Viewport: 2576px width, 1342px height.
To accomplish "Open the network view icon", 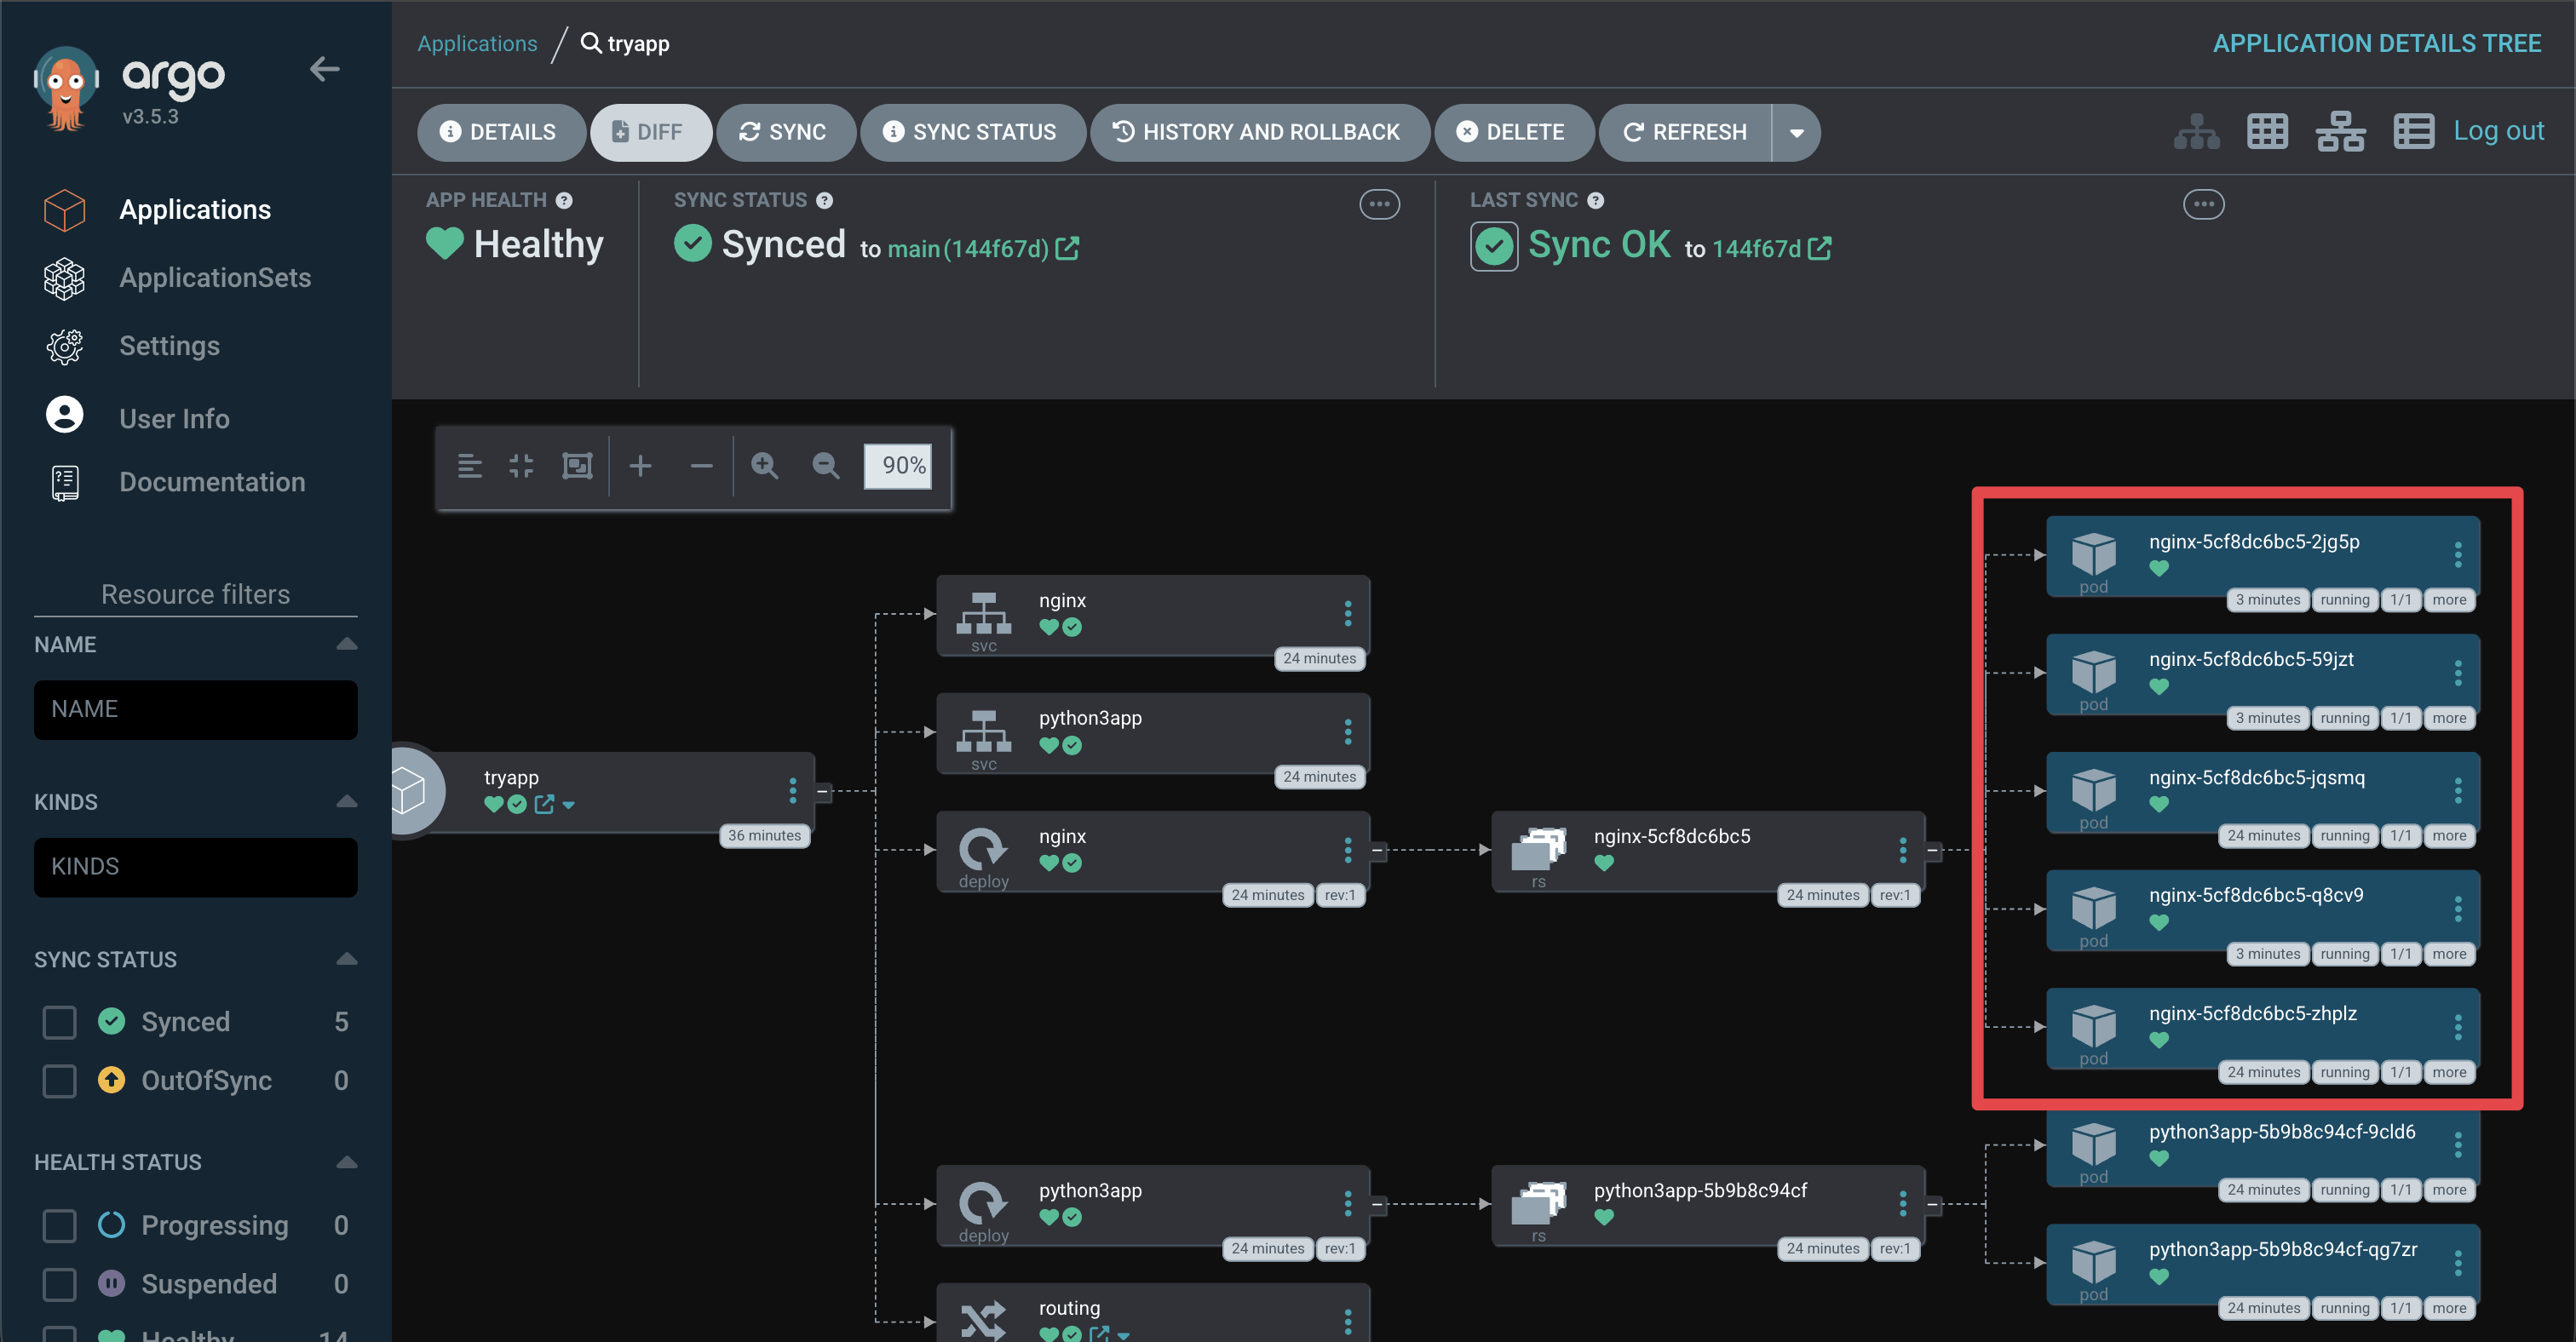I will coord(2340,132).
